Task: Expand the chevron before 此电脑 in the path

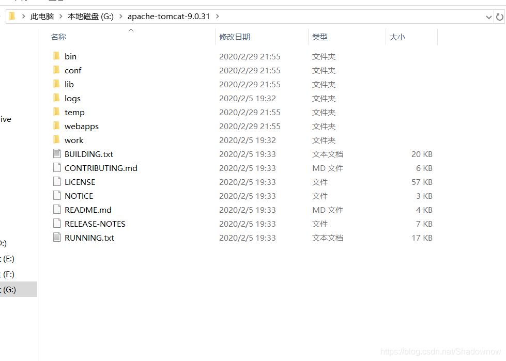Action: [24, 17]
